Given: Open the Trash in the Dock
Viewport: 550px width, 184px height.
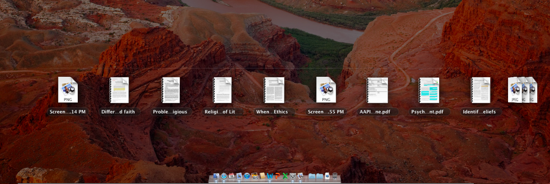Looking at the screenshot, I should 335,176.
